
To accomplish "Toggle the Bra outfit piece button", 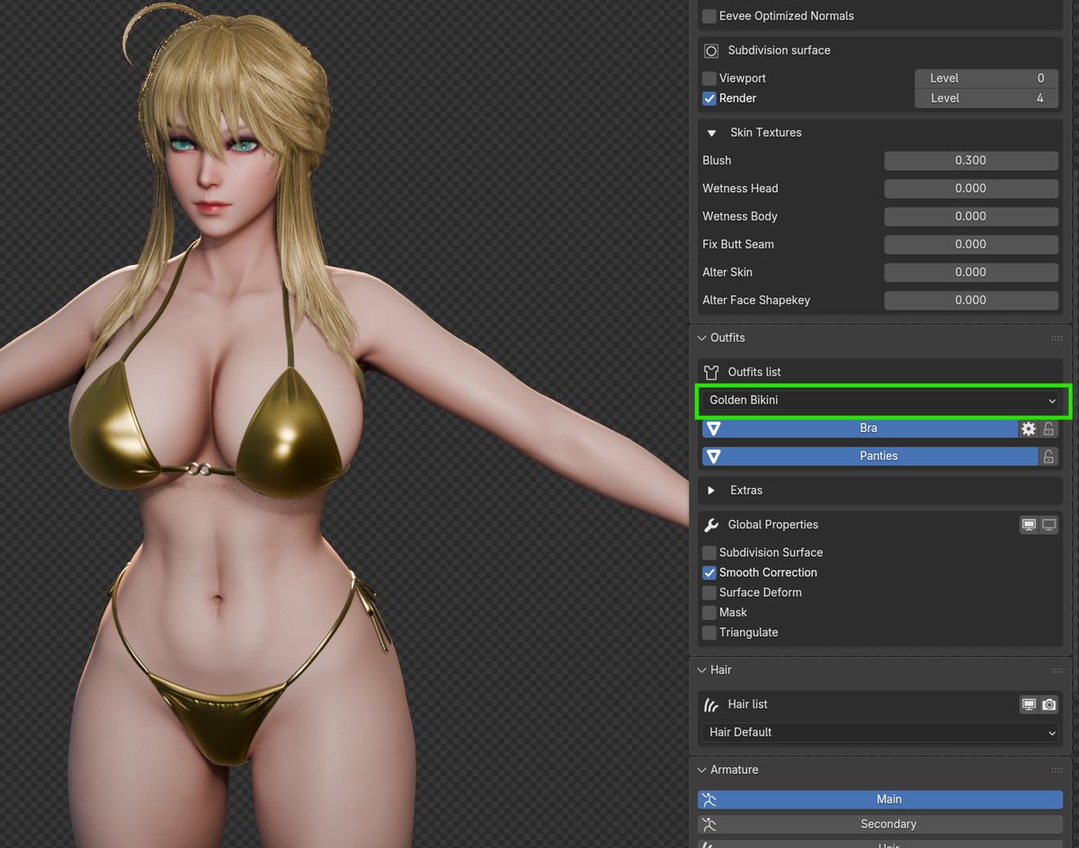I will coord(860,428).
